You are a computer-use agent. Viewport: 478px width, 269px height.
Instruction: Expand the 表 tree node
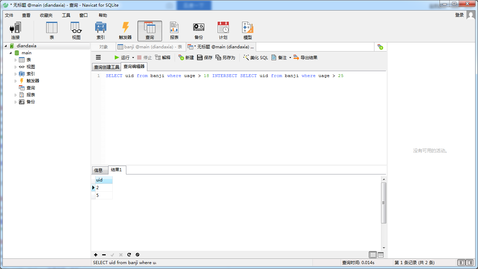click(x=15, y=60)
